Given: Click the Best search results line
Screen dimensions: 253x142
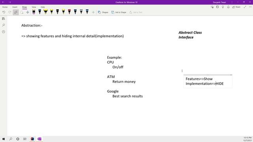Looking at the screenshot, I should pos(127,96).
